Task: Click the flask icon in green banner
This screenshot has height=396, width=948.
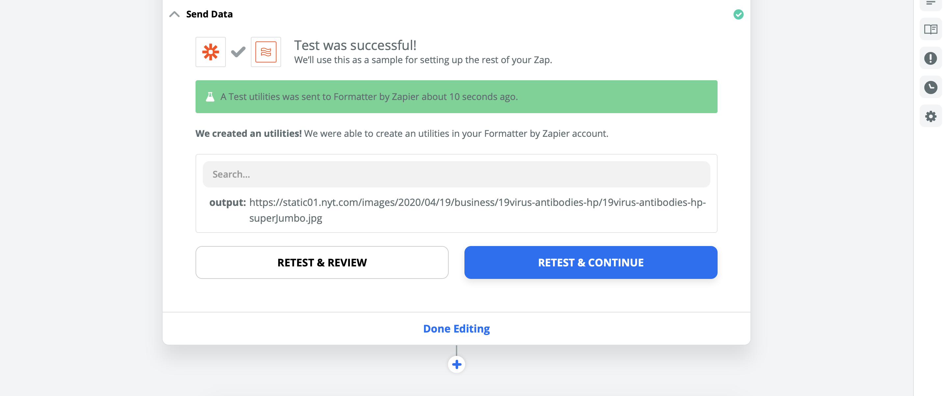Action: point(210,97)
